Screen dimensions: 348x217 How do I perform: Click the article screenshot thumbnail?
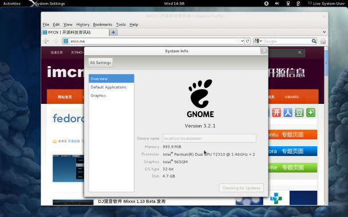(x=68, y=168)
